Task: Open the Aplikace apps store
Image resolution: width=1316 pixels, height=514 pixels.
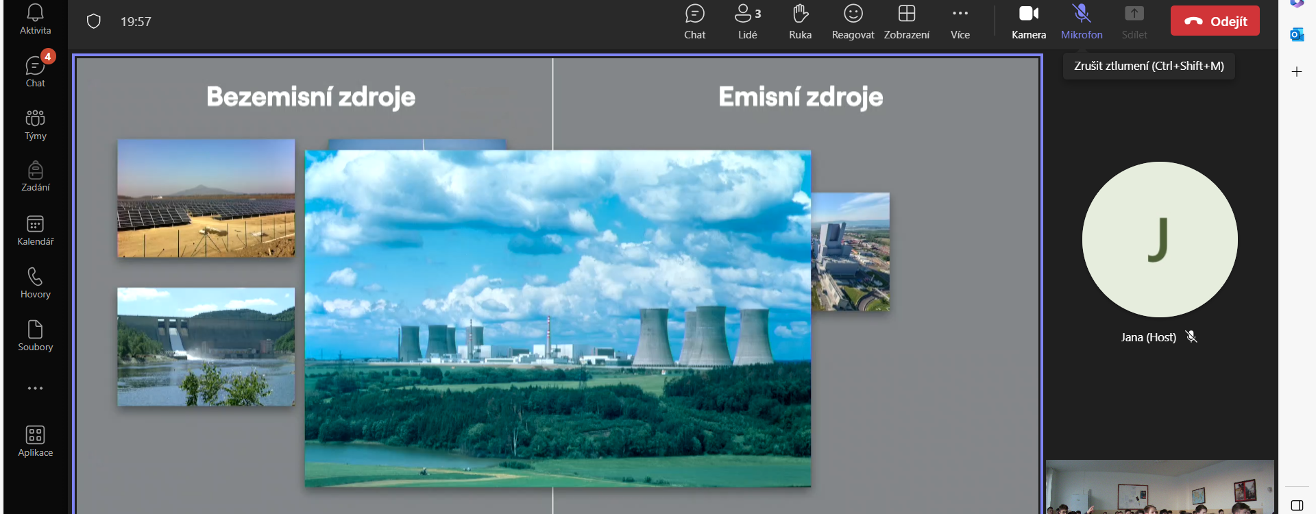Action: click(x=35, y=441)
